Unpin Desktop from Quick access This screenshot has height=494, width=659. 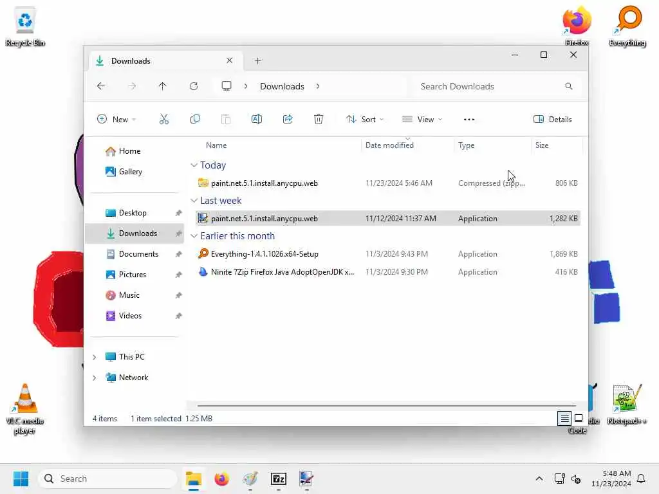click(x=179, y=213)
